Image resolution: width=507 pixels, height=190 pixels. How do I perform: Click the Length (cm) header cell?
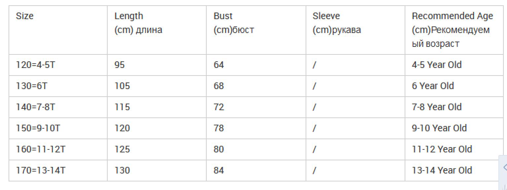(x=157, y=30)
